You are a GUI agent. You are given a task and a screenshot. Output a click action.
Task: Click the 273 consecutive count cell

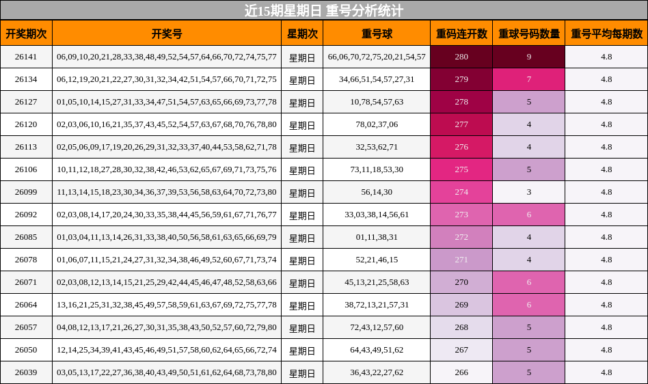pyautogui.click(x=461, y=215)
